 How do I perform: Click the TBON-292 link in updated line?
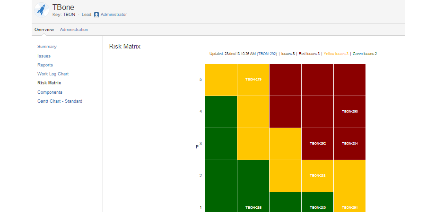267,54
